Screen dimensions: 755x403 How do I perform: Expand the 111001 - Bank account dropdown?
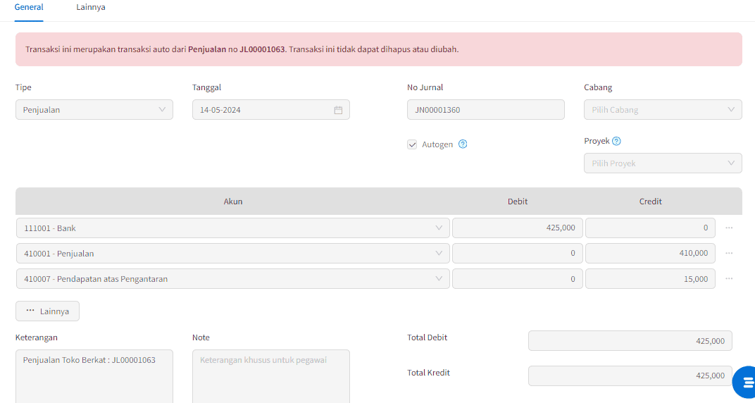coord(233,228)
